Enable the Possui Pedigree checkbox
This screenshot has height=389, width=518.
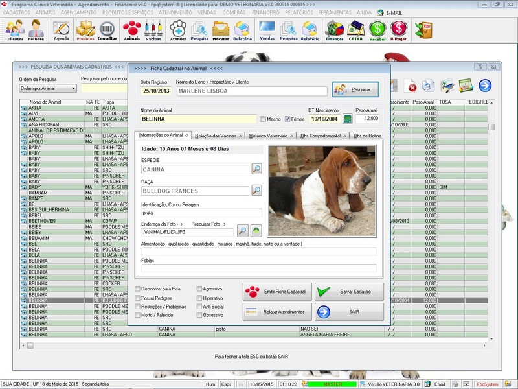(138, 298)
